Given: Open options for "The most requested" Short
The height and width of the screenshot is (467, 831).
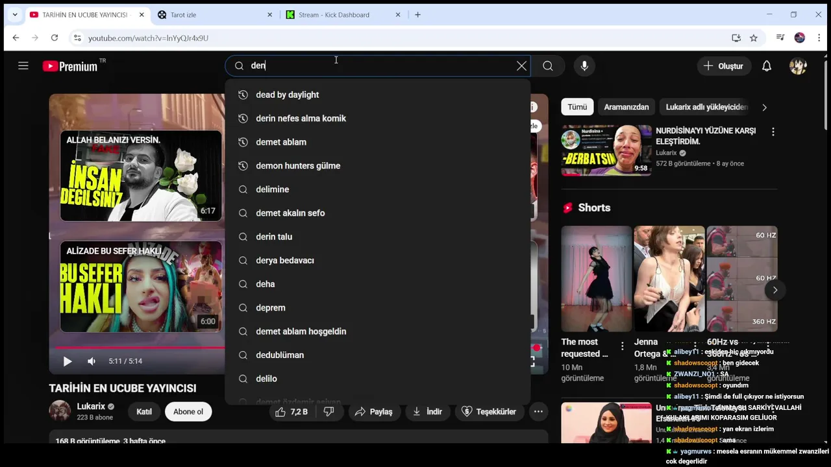Looking at the screenshot, I should tap(622, 346).
